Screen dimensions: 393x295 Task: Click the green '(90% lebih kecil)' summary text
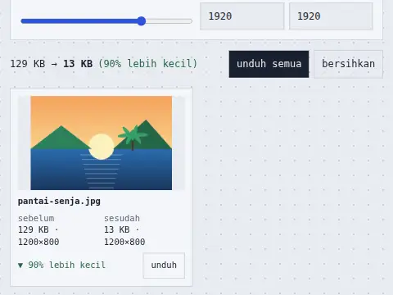(147, 64)
